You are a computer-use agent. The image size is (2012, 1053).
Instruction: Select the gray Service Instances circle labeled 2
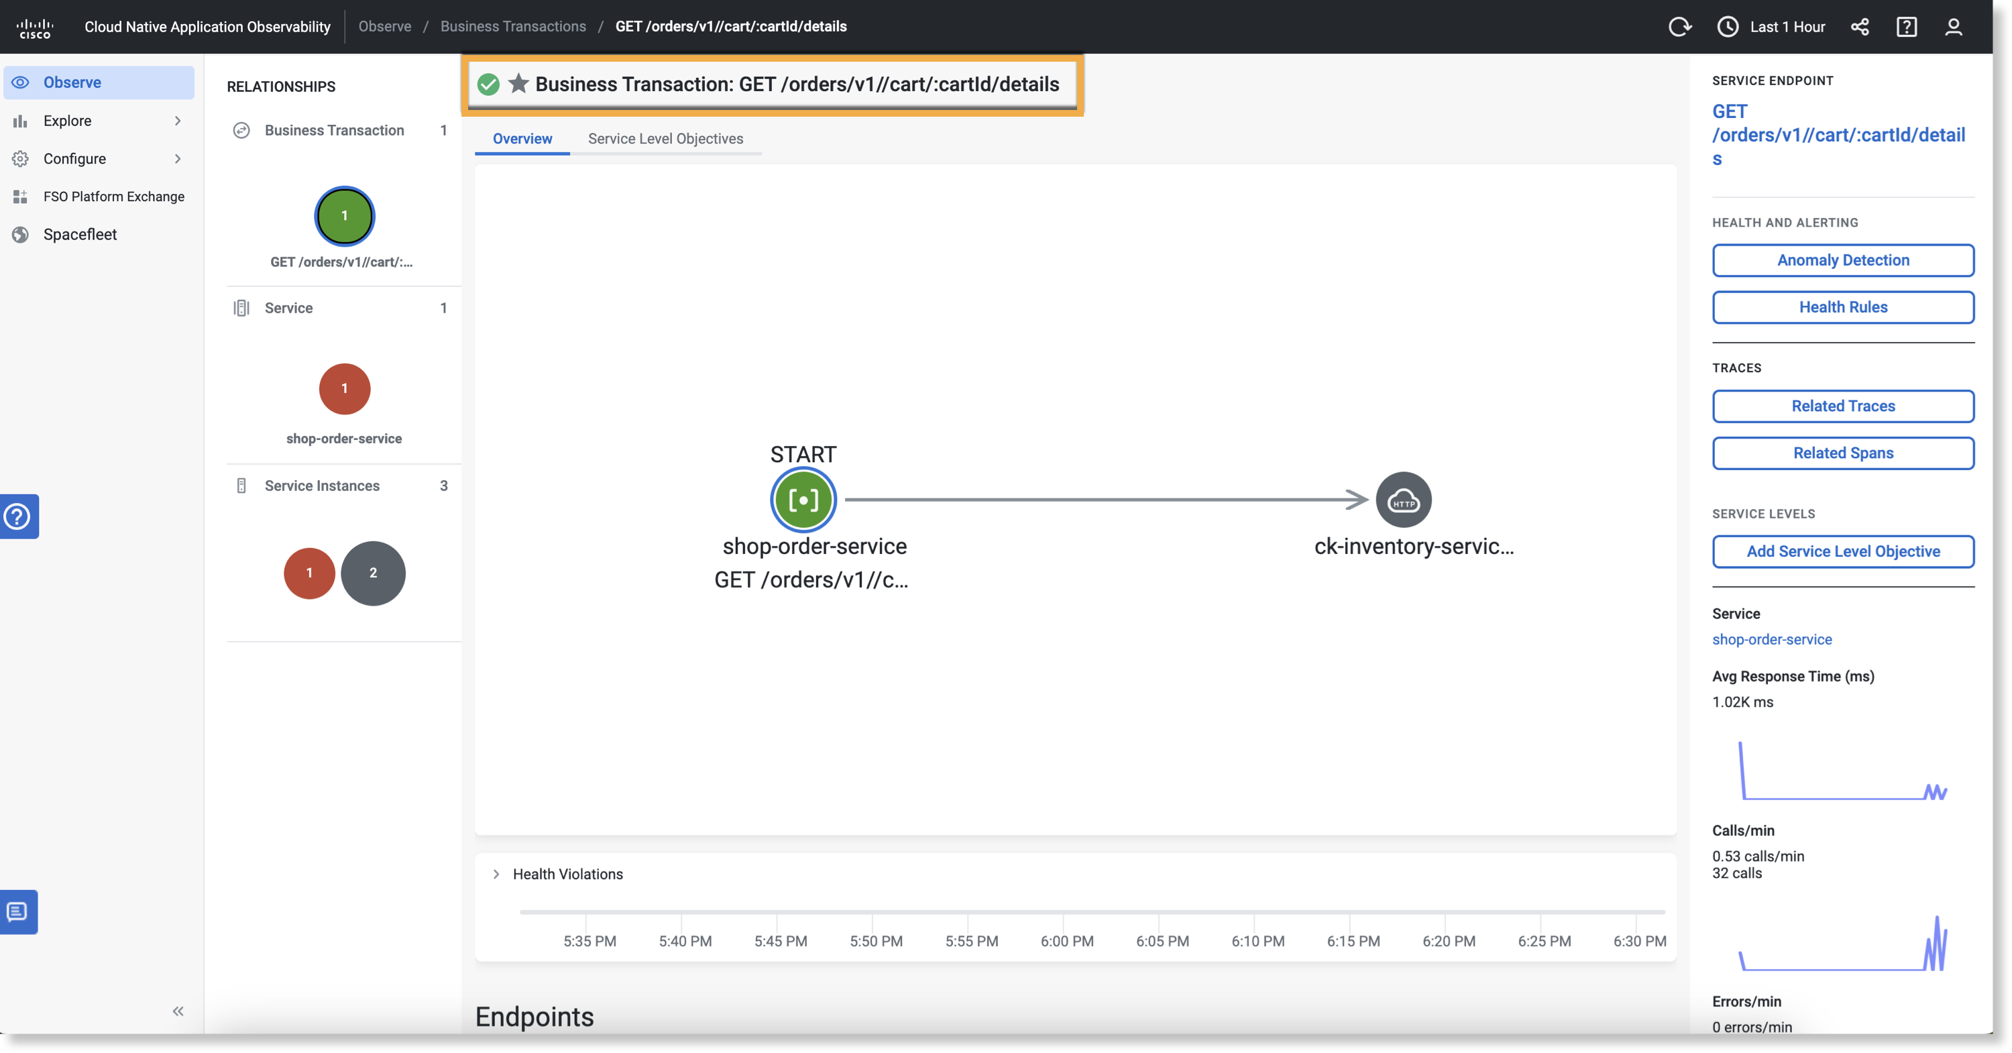pos(374,573)
